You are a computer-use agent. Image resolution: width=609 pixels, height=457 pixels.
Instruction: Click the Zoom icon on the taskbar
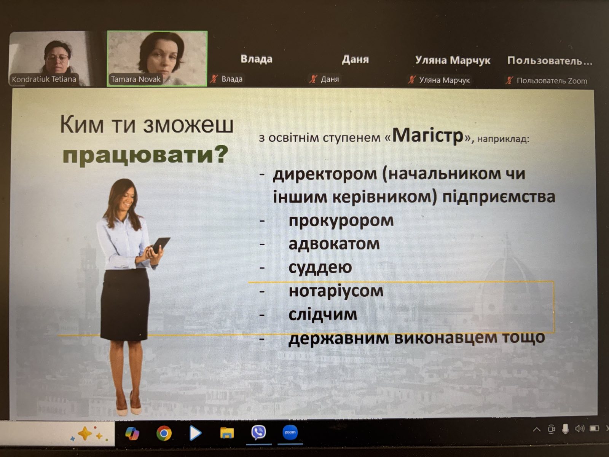290,432
